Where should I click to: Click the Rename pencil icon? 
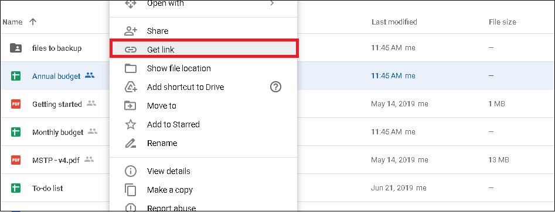click(x=131, y=143)
